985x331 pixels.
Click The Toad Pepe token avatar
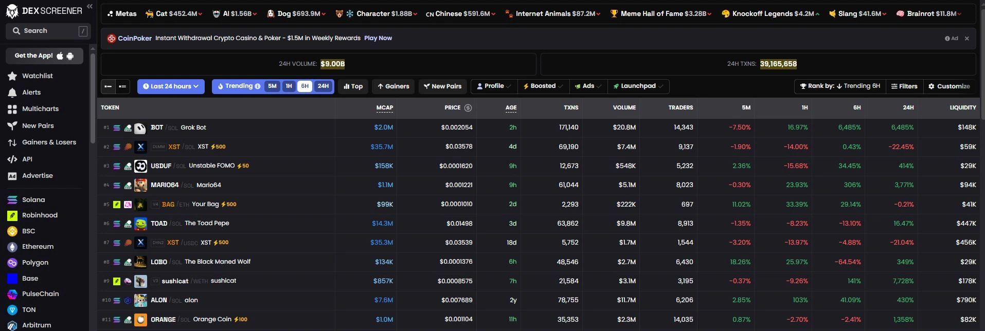[140, 224]
